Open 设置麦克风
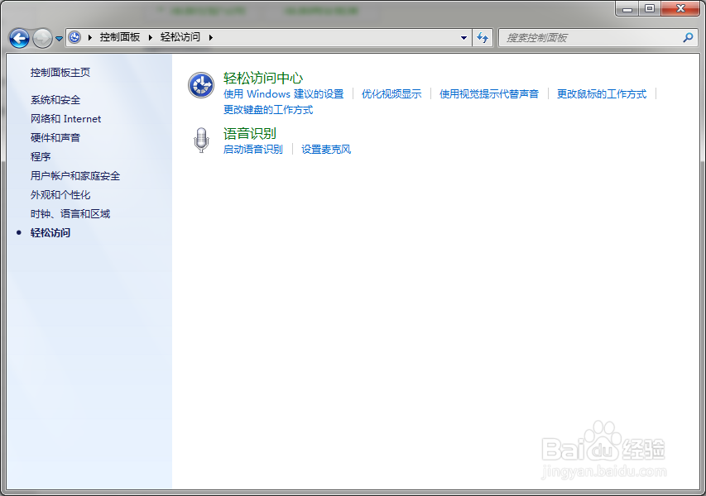Screen dimensions: 706x496 326,150
